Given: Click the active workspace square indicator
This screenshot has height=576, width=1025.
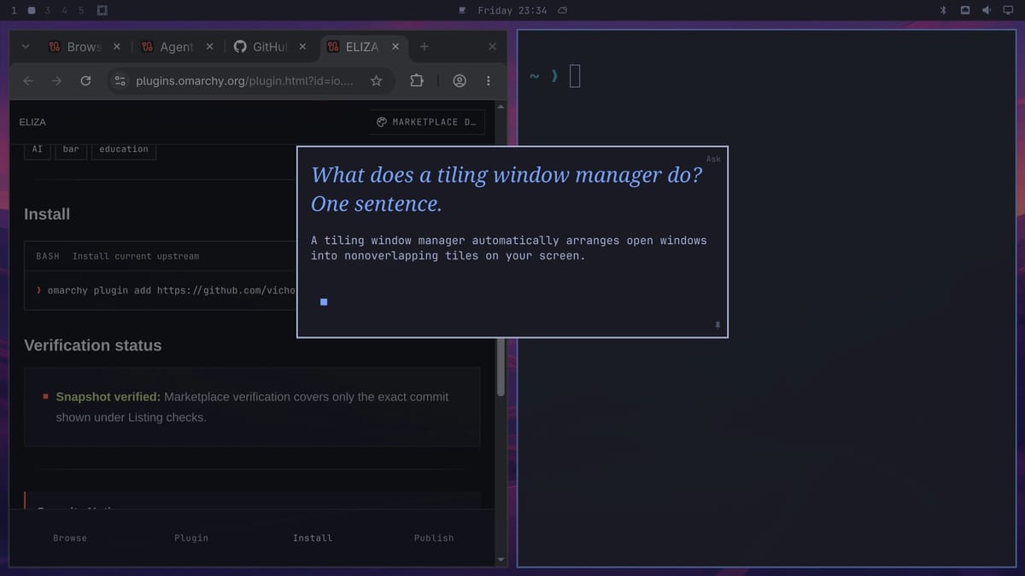Looking at the screenshot, I should pyautogui.click(x=32, y=10).
